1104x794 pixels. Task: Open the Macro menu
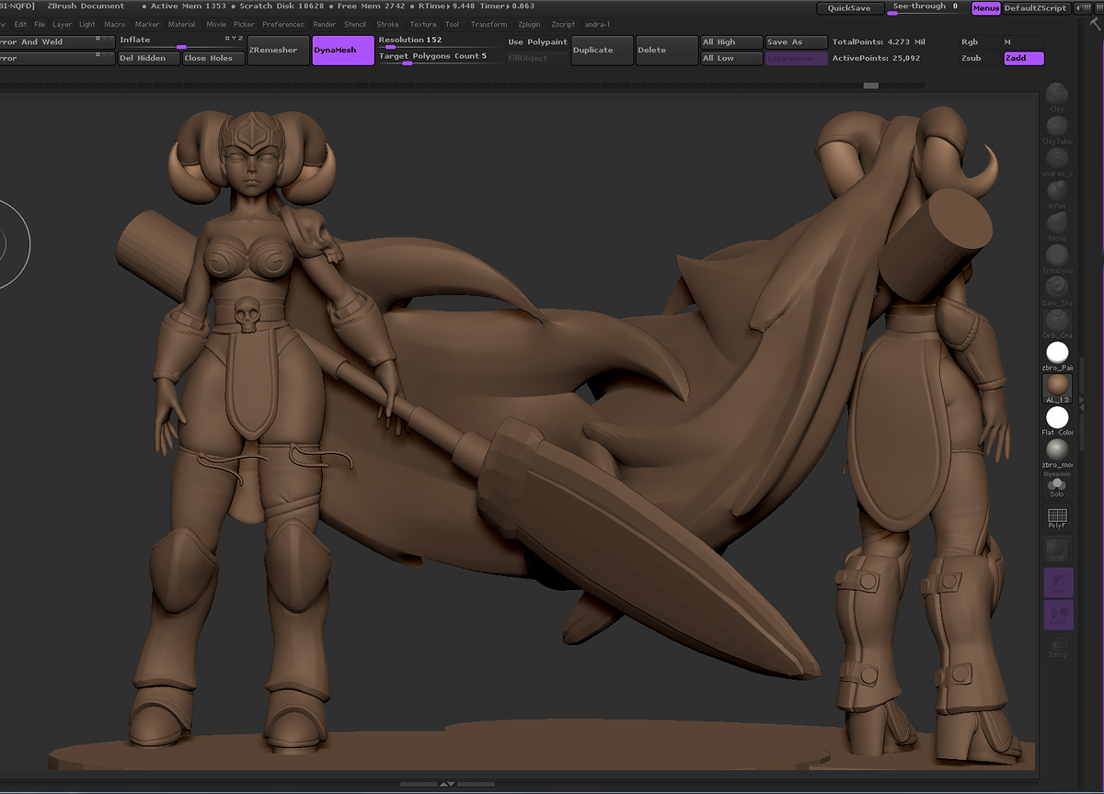tap(115, 24)
